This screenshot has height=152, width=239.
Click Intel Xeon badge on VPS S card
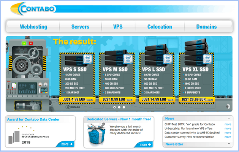point(88,59)
